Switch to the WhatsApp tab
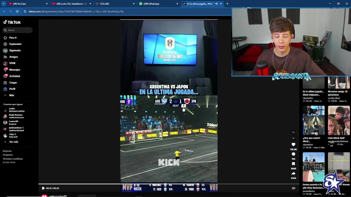The height and width of the screenshot is (197, 351). click(x=158, y=4)
